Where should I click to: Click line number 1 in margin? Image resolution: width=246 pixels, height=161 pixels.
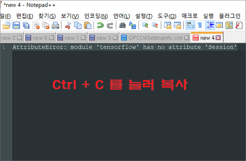pos(4,47)
